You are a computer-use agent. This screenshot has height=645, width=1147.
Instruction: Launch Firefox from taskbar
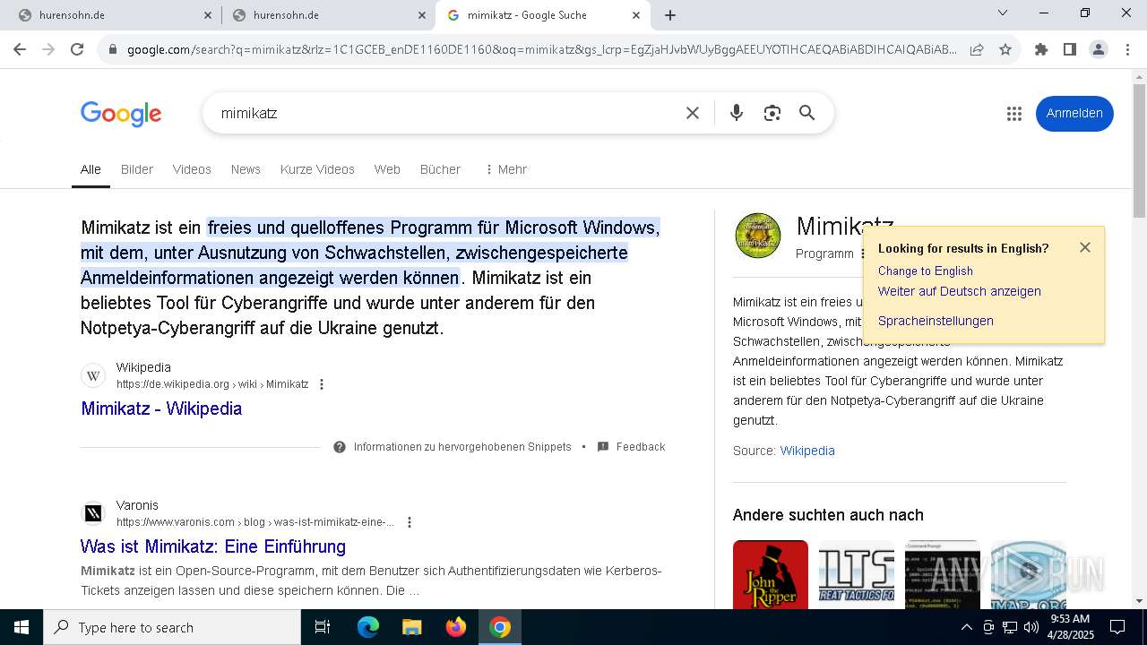point(455,627)
